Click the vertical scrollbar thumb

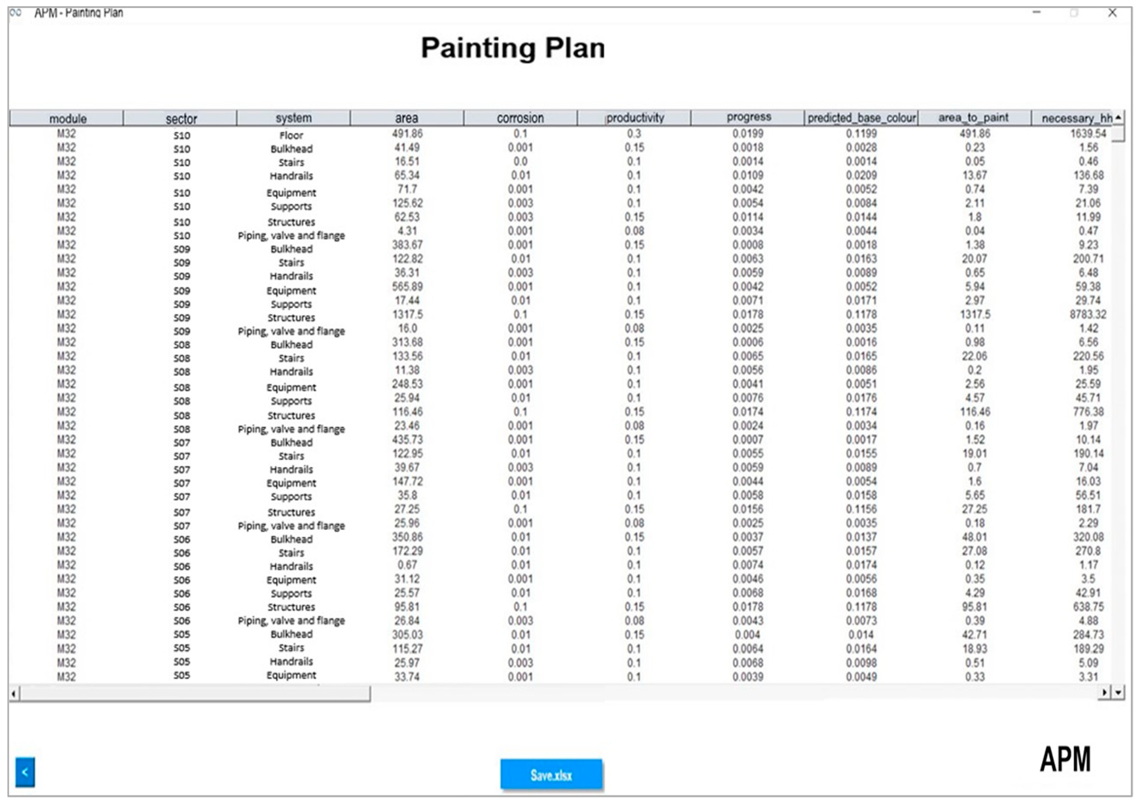[1118, 134]
